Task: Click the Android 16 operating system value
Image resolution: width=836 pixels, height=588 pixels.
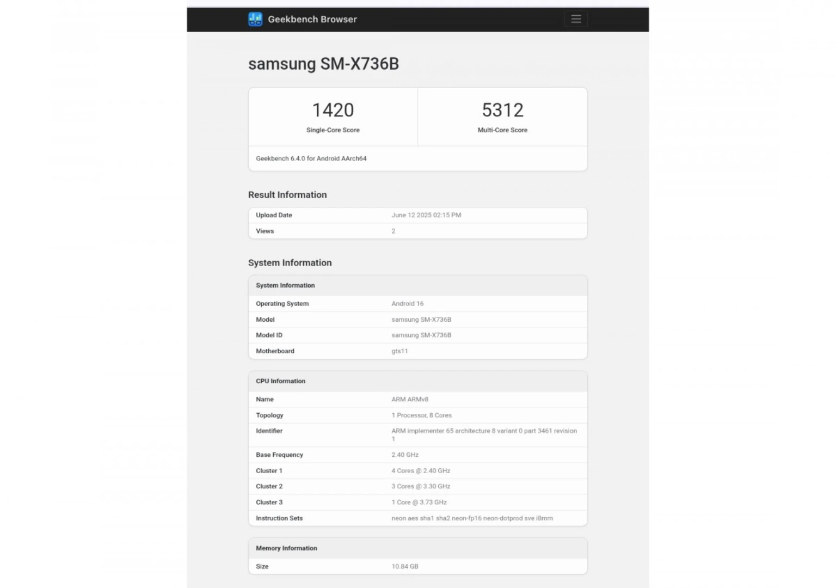Action: tap(407, 304)
